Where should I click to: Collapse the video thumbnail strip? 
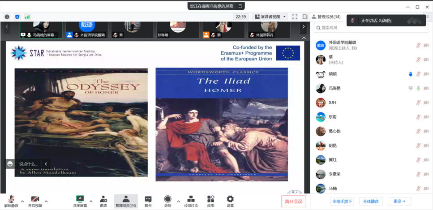click(304, 38)
